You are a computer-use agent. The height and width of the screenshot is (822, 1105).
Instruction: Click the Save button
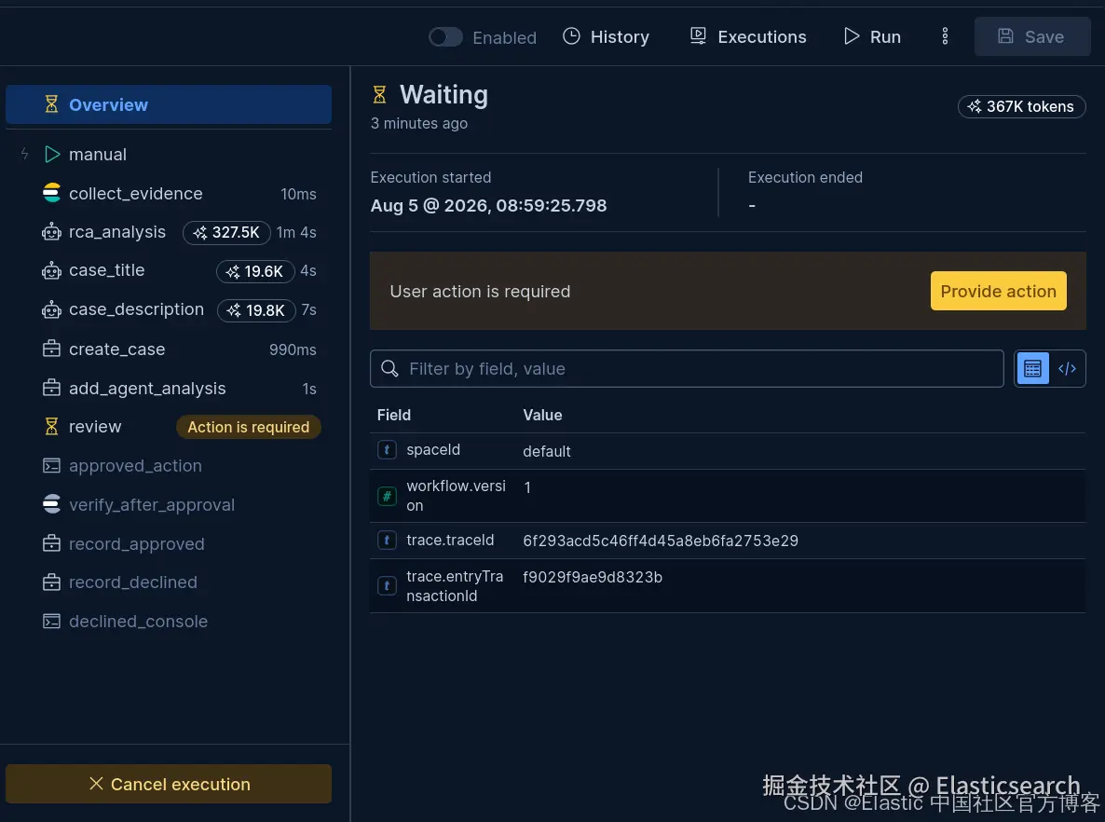click(1032, 36)
